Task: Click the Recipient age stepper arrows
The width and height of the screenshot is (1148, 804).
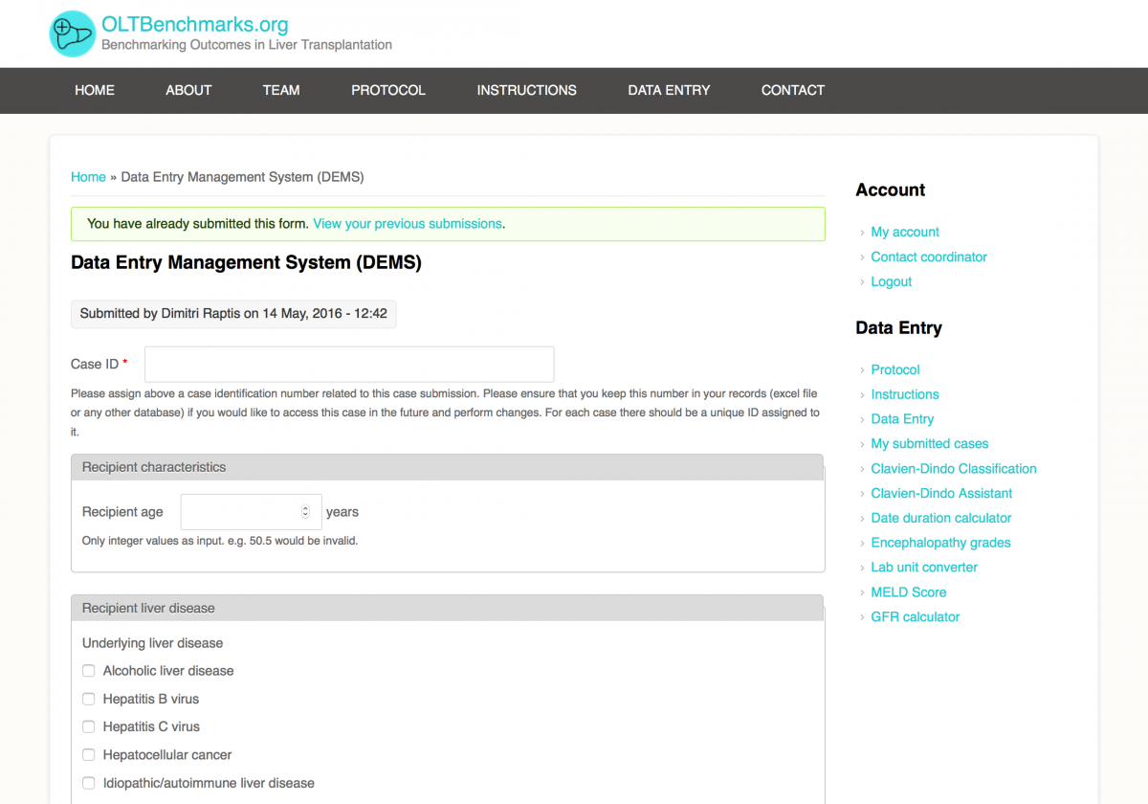Action: click(x=305, y=512)
